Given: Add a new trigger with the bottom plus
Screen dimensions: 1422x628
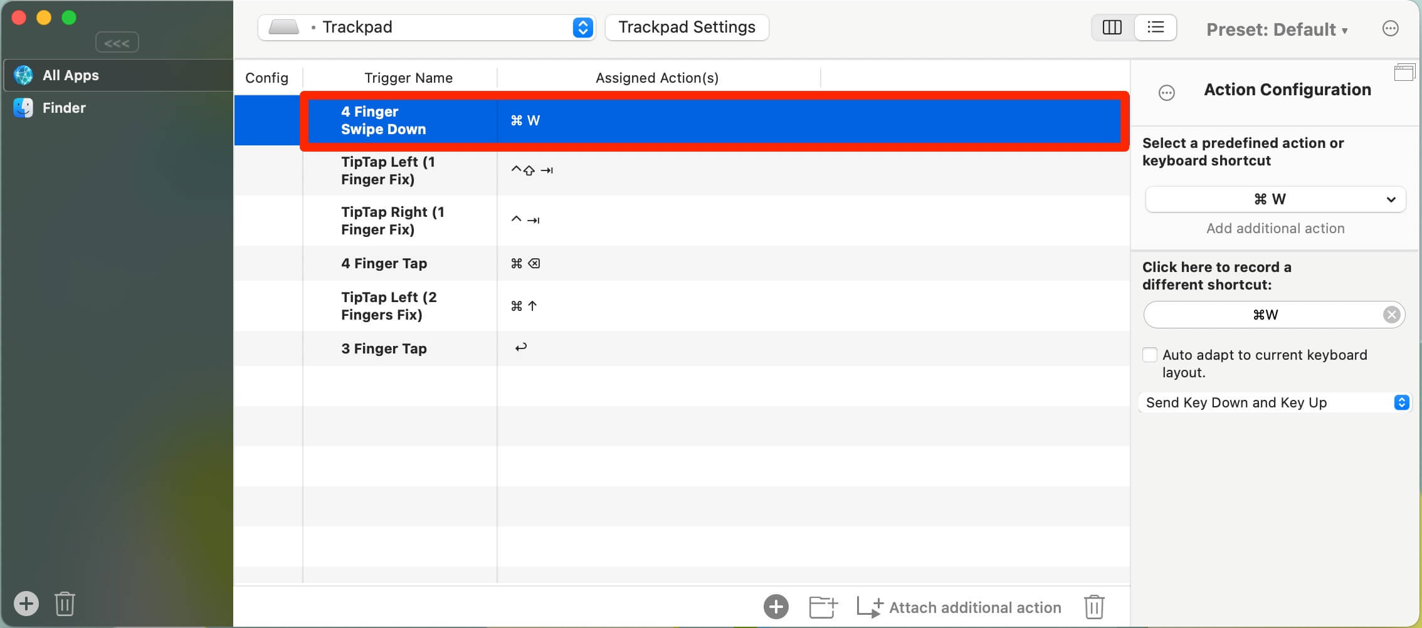Looking at the screenshot, I should click(776, 606).
